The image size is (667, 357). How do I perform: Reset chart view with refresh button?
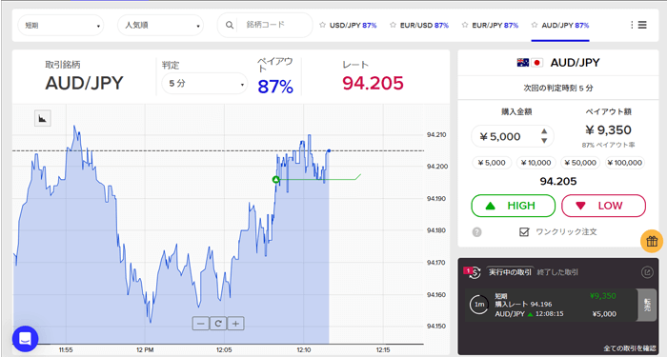(218, 324)
